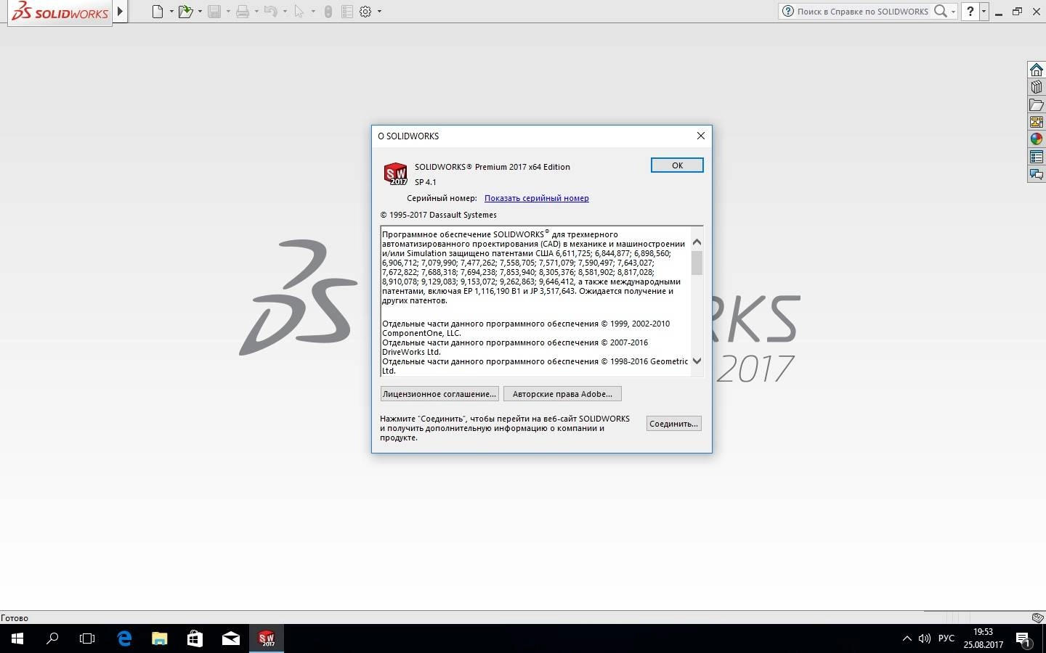This screenshot has width=1046, height=653.
Task: Click the РУС language indicator in tray
Action: point(946,638)
